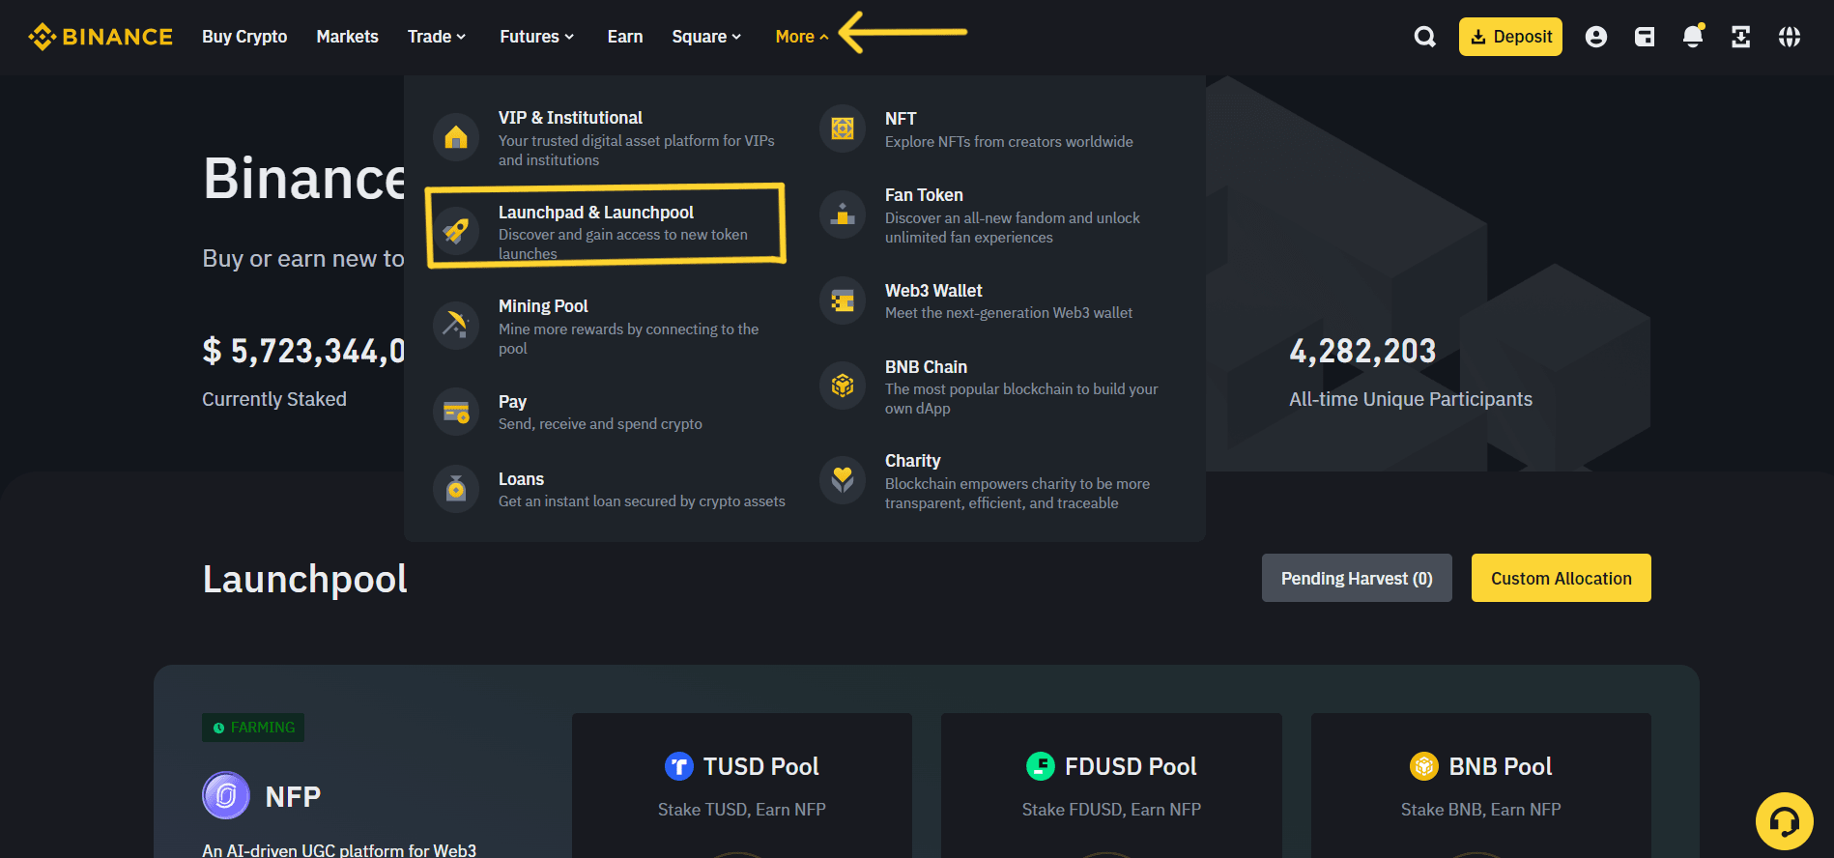Select Mining Pool menu entry
Screen dimensions: 1834x858
pyautogui.click(x=609, y=326)
